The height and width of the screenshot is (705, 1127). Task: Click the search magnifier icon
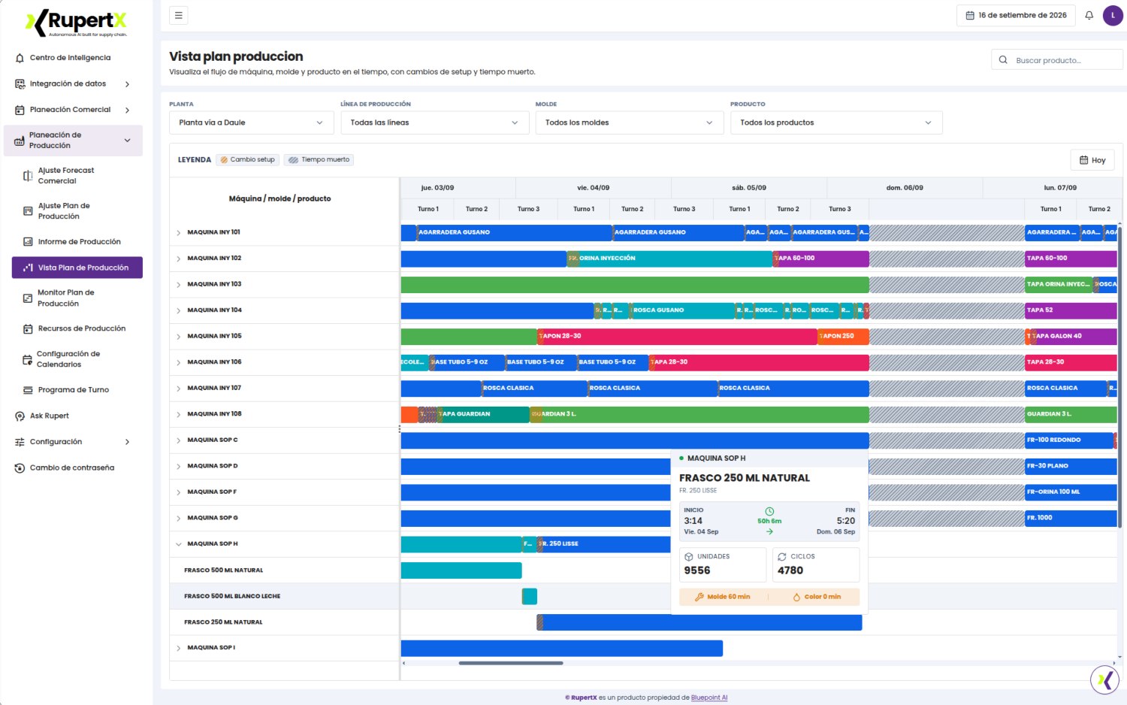pyautogui.click(x=1003, y=60)
